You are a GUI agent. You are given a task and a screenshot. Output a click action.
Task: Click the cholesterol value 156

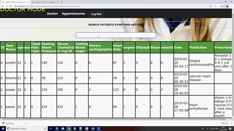65,63
